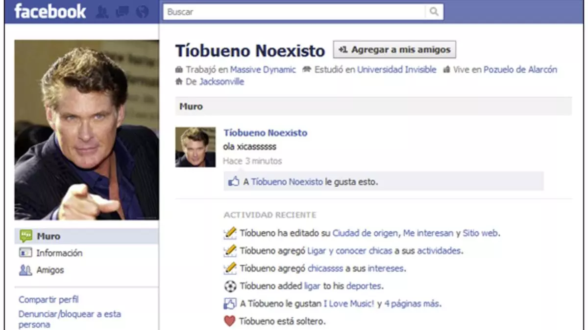Open the messages icon in header
This screenshot has height=330, width=588.
pos(122,12)
